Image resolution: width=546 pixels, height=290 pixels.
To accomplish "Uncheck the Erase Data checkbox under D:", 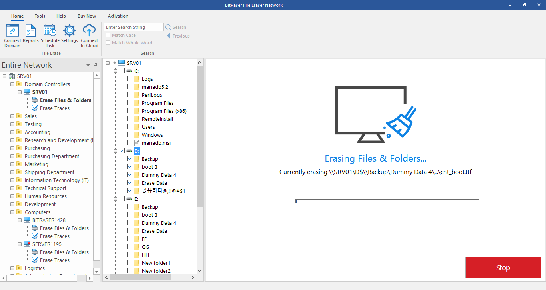I will [x=130, y=183].
